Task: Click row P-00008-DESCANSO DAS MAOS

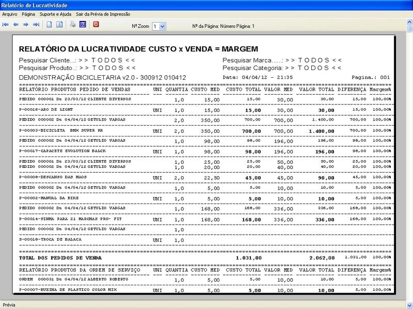Action: point(205,177)
